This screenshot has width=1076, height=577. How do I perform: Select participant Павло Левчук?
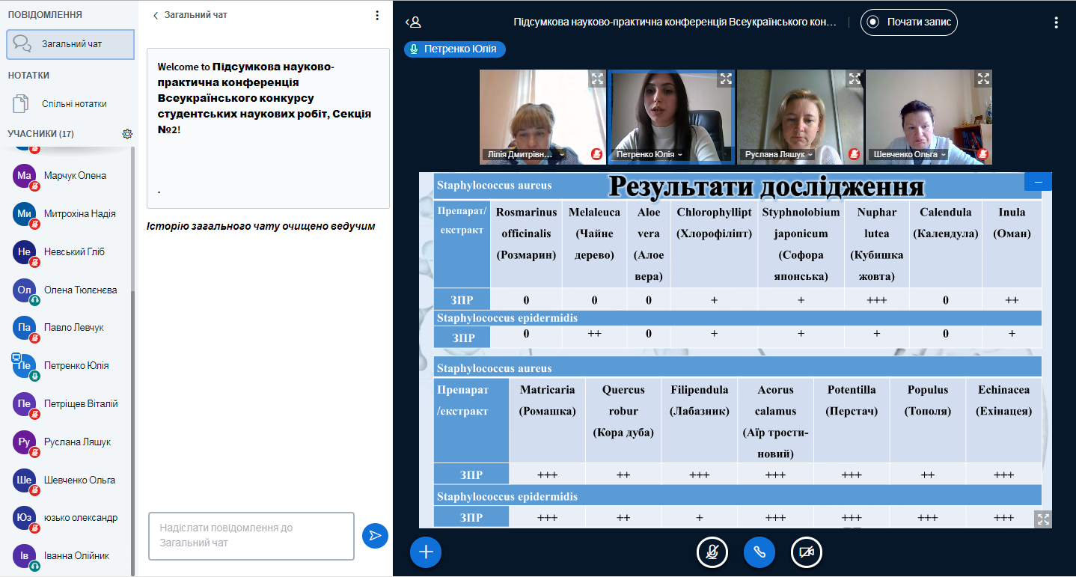point(69,328)
